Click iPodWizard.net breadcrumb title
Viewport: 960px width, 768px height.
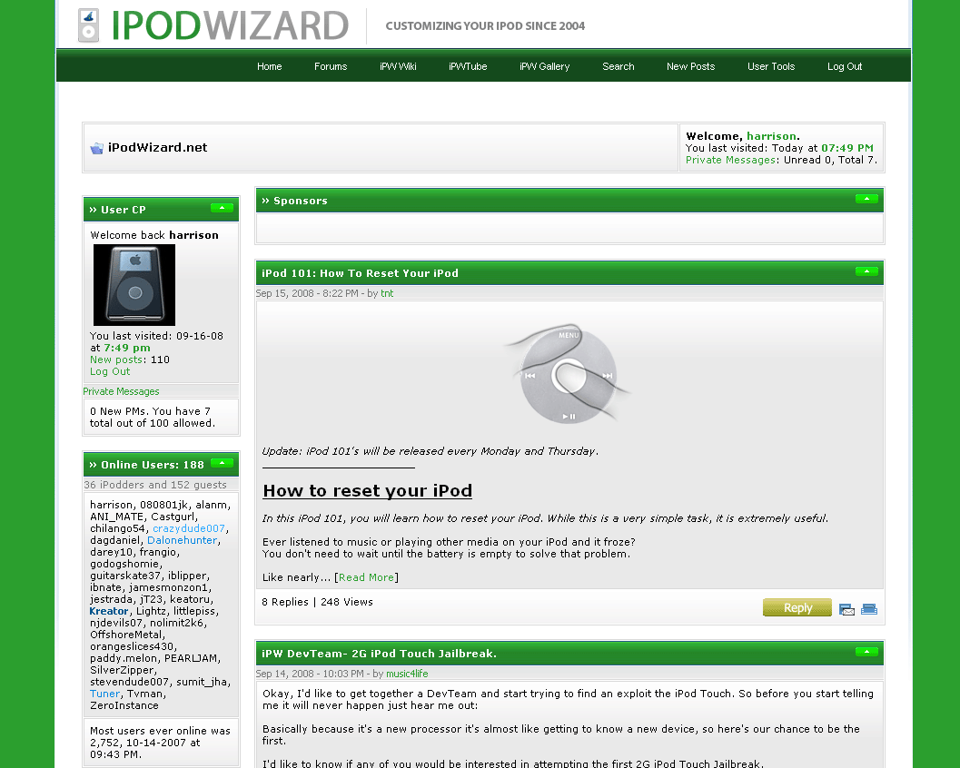(x=158, y=147)
